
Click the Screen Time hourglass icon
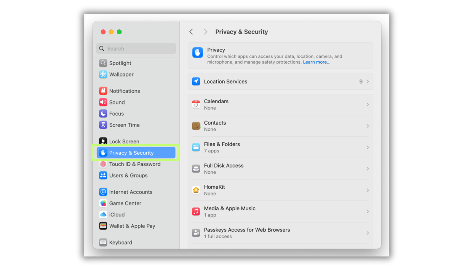click(x=103, y=125)
